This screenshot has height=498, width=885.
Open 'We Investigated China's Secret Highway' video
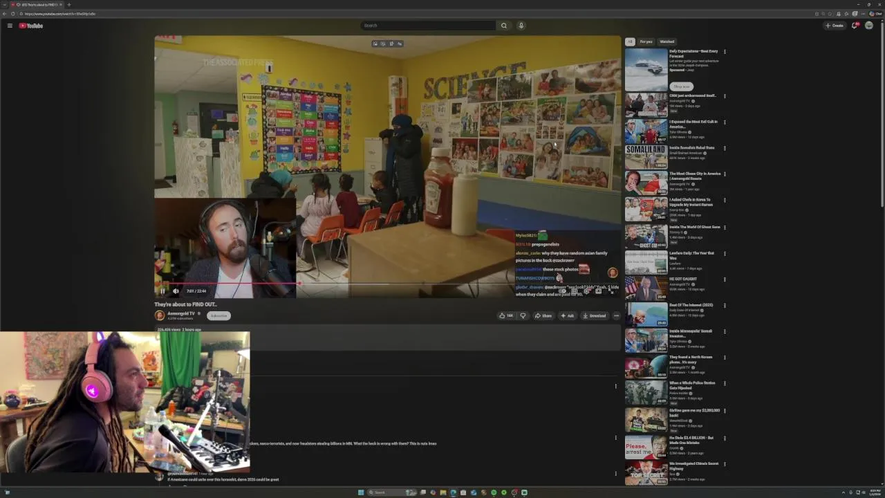[x=693, y=466]
